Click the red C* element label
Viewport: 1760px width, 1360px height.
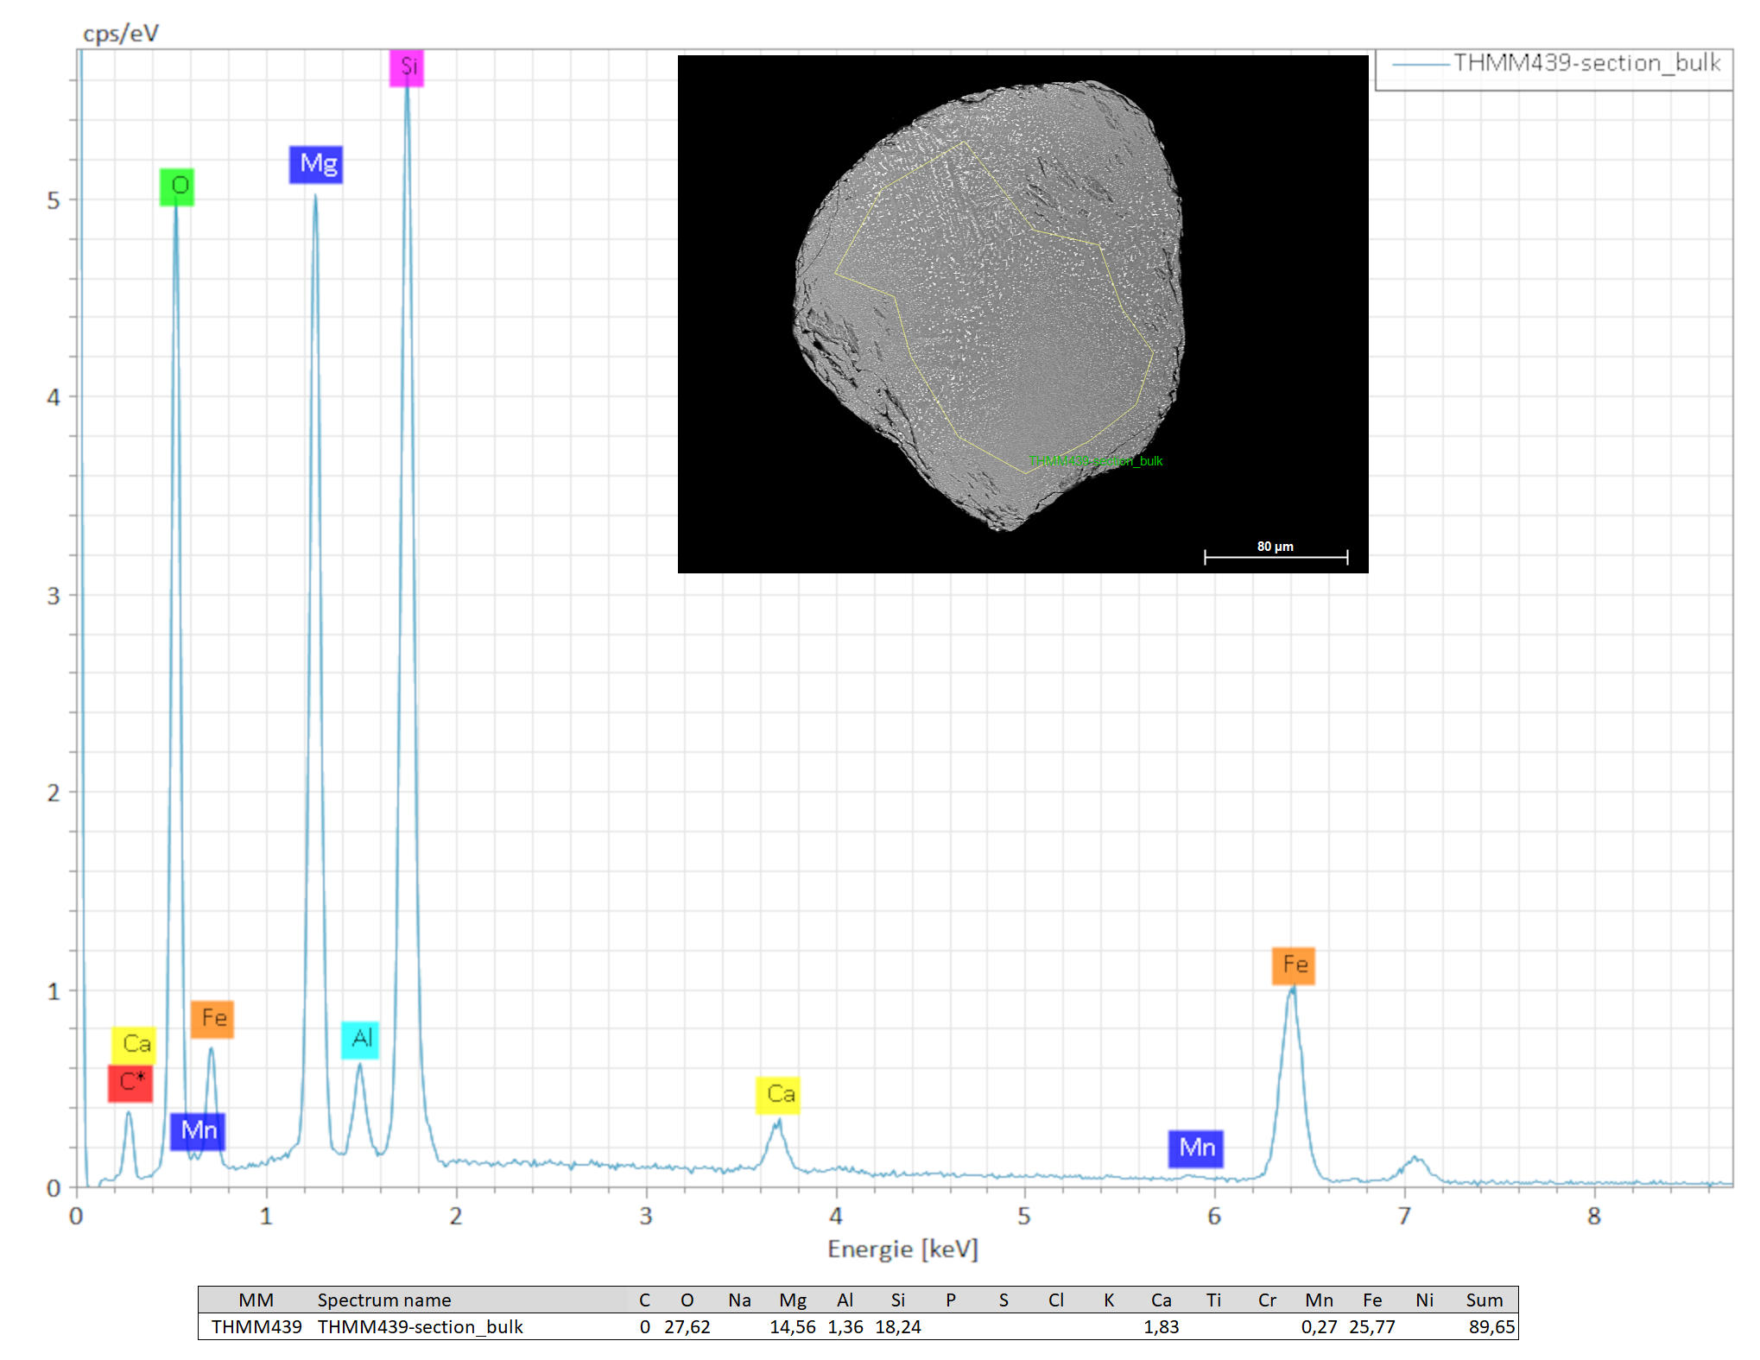pos(130,1083)
